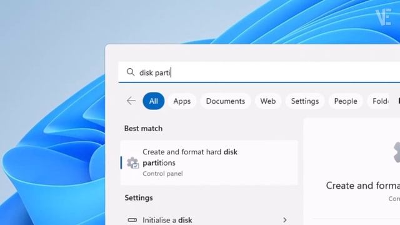
Task: Click the drive icon next to Initialise a disk
Action: click(132, 220)
